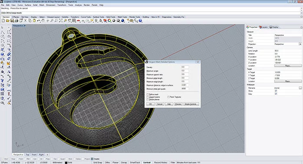Check the Simple planes checkbox

(148, 99)
